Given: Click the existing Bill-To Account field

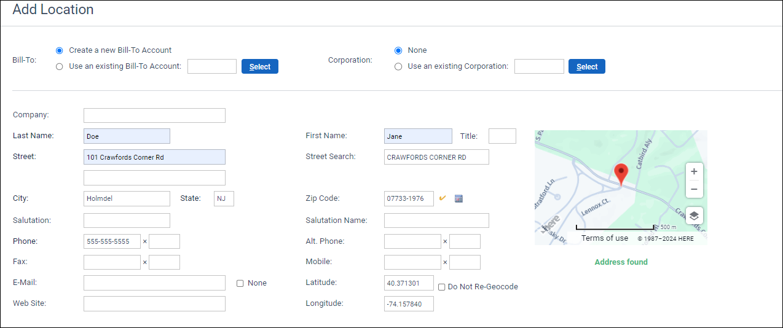Looking at the screenshot, I should (212, 66).
